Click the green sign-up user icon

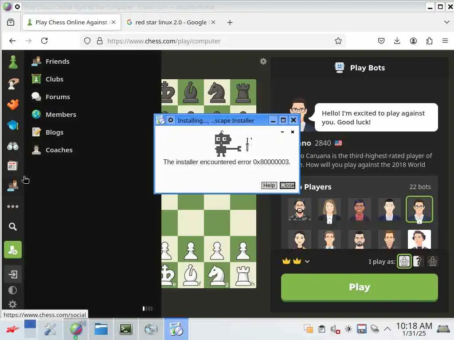[x=13, y=250]
